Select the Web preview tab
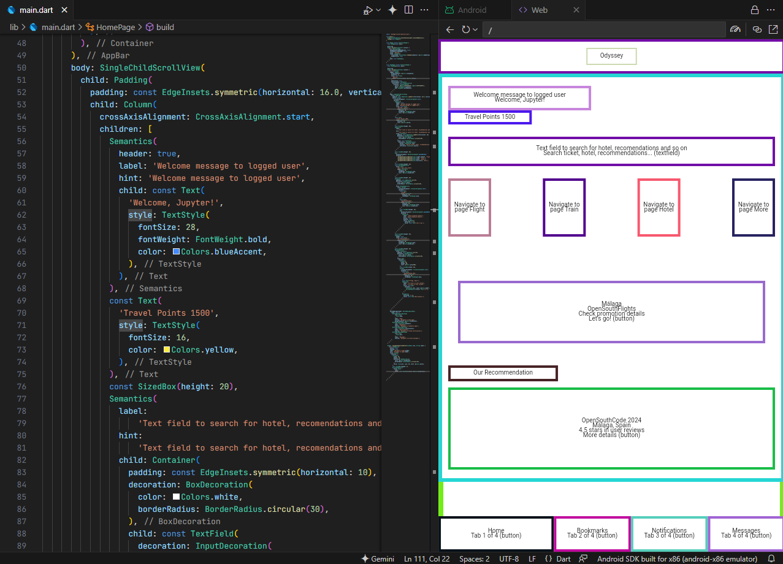 point(540,10)
